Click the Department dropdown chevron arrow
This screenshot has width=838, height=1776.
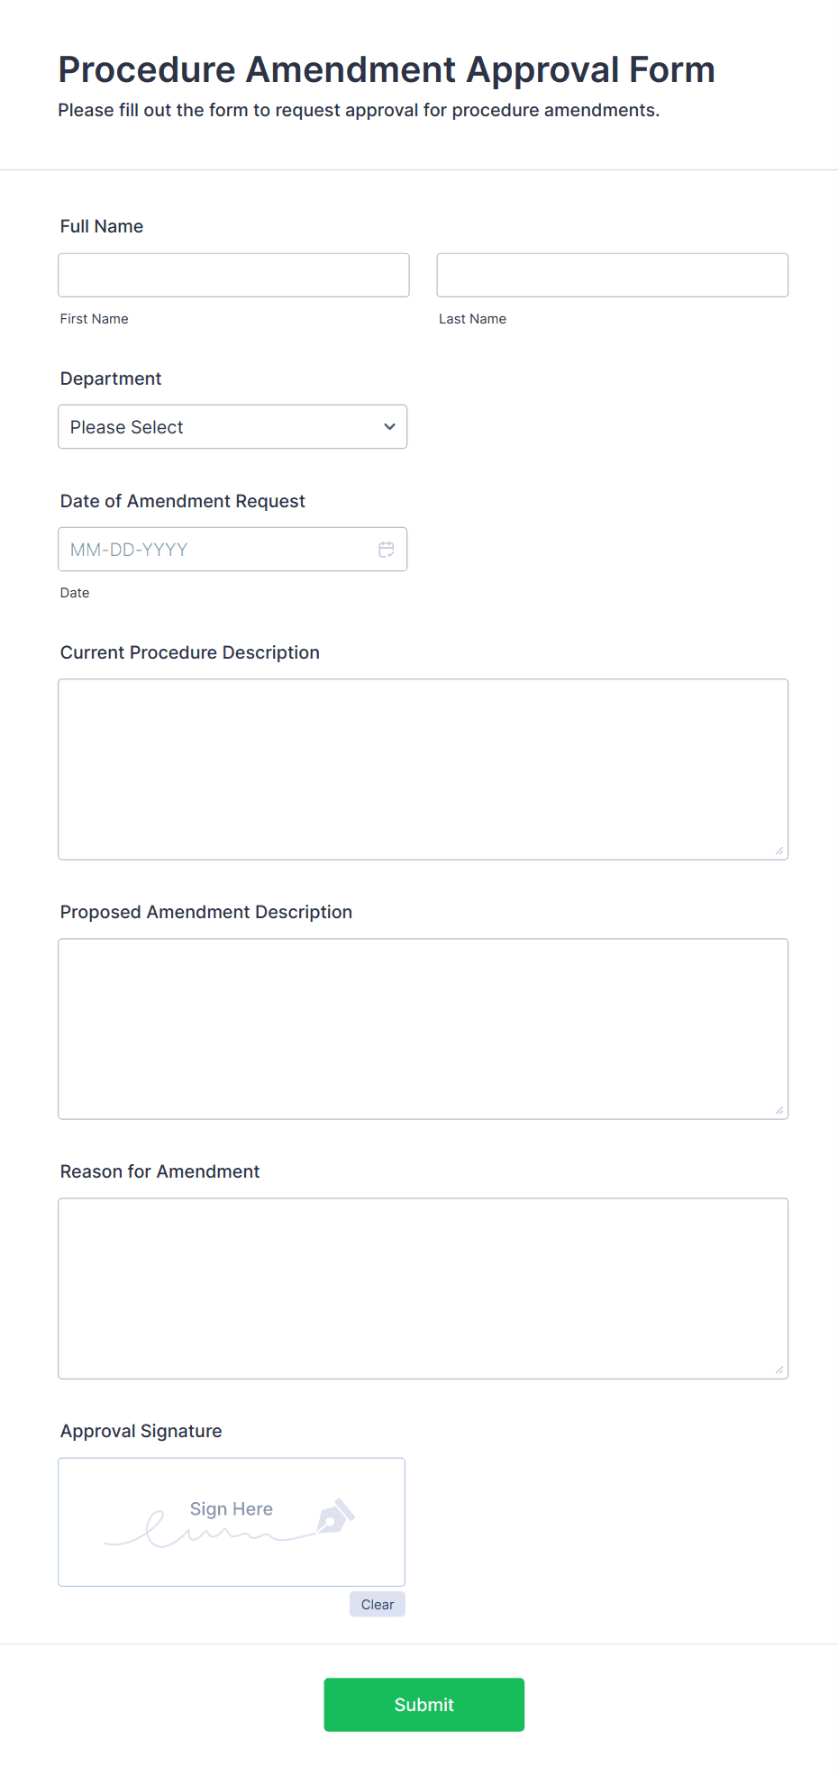(389, 427)
